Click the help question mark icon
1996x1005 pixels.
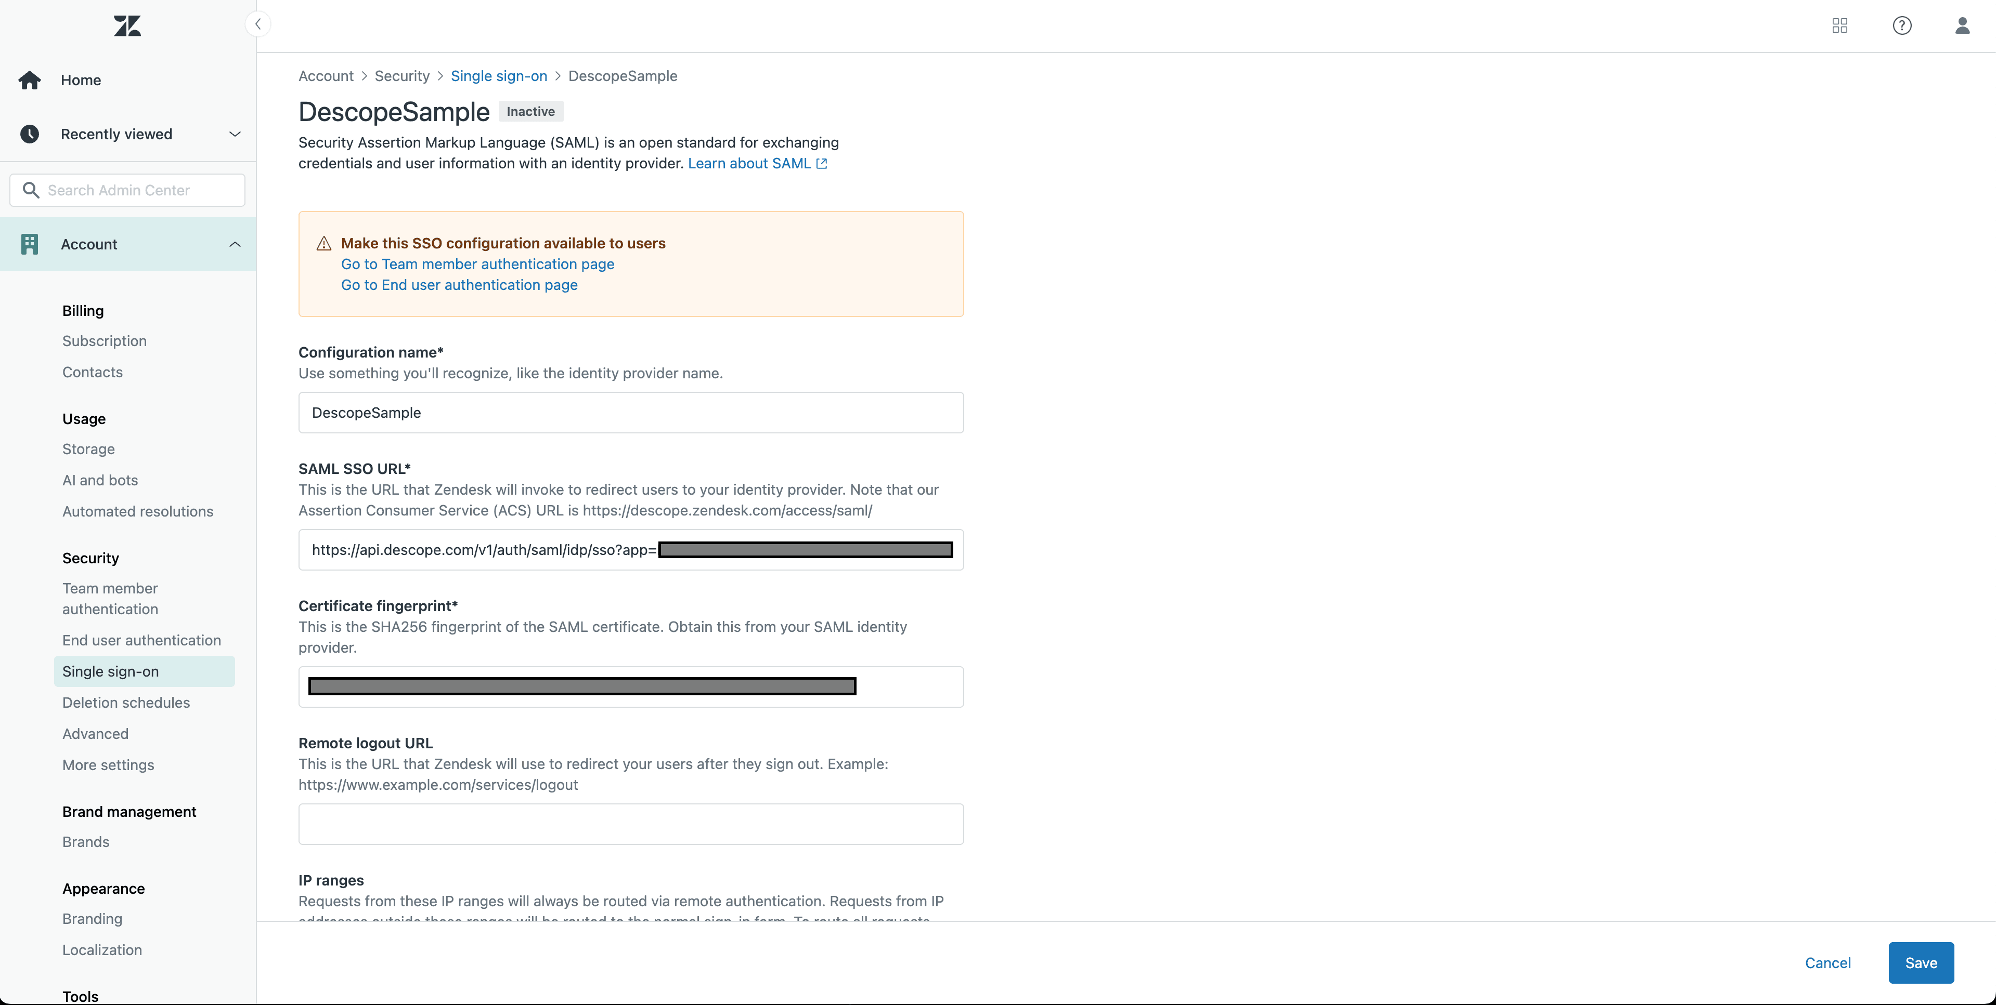point(1902,25)
